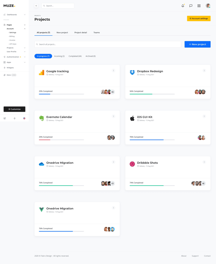
Task: Expand the Apps sidebar menu
Action: 14,62
